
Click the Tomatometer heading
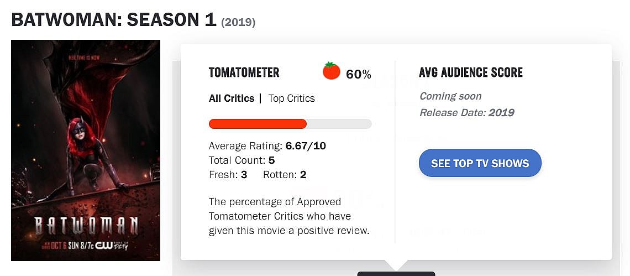tap(244, 72)
